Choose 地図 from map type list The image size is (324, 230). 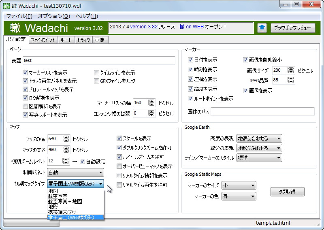[x=75, y=191]
